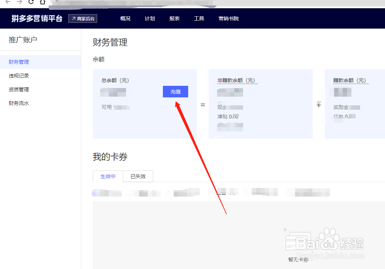385x269 pixels.
Task: Click the 奖励金 entry
Action: [x=346, y=107]
